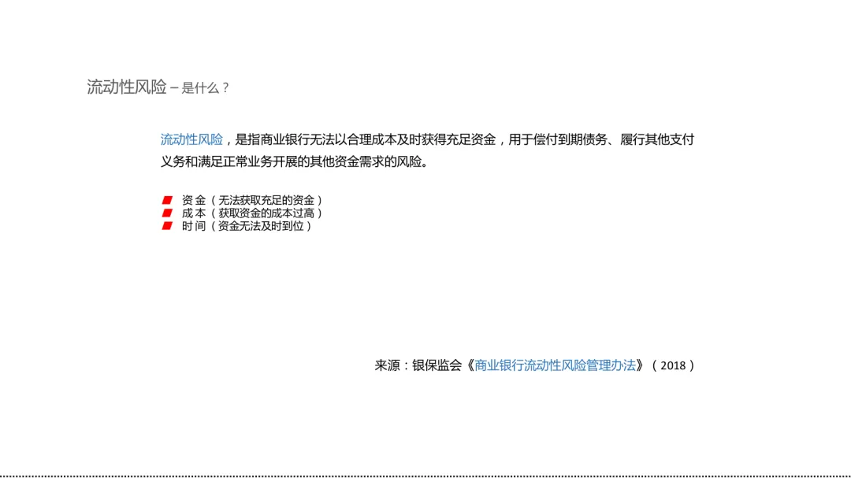Click the red bullet beside 时间
851x478 pixels.
tap(167, 226)
